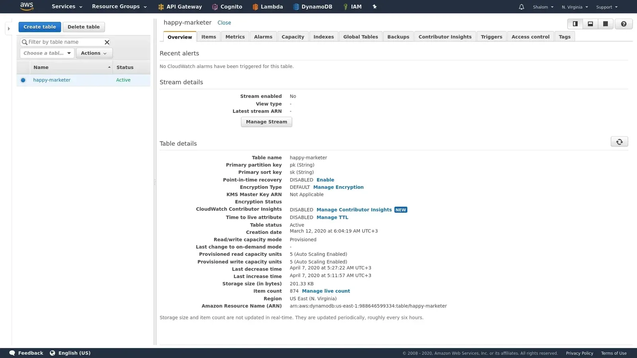Viewport: 637px width, 358px height.
Task: Open DynamoDB shortcut in top bar
Action: pos(313,7)
